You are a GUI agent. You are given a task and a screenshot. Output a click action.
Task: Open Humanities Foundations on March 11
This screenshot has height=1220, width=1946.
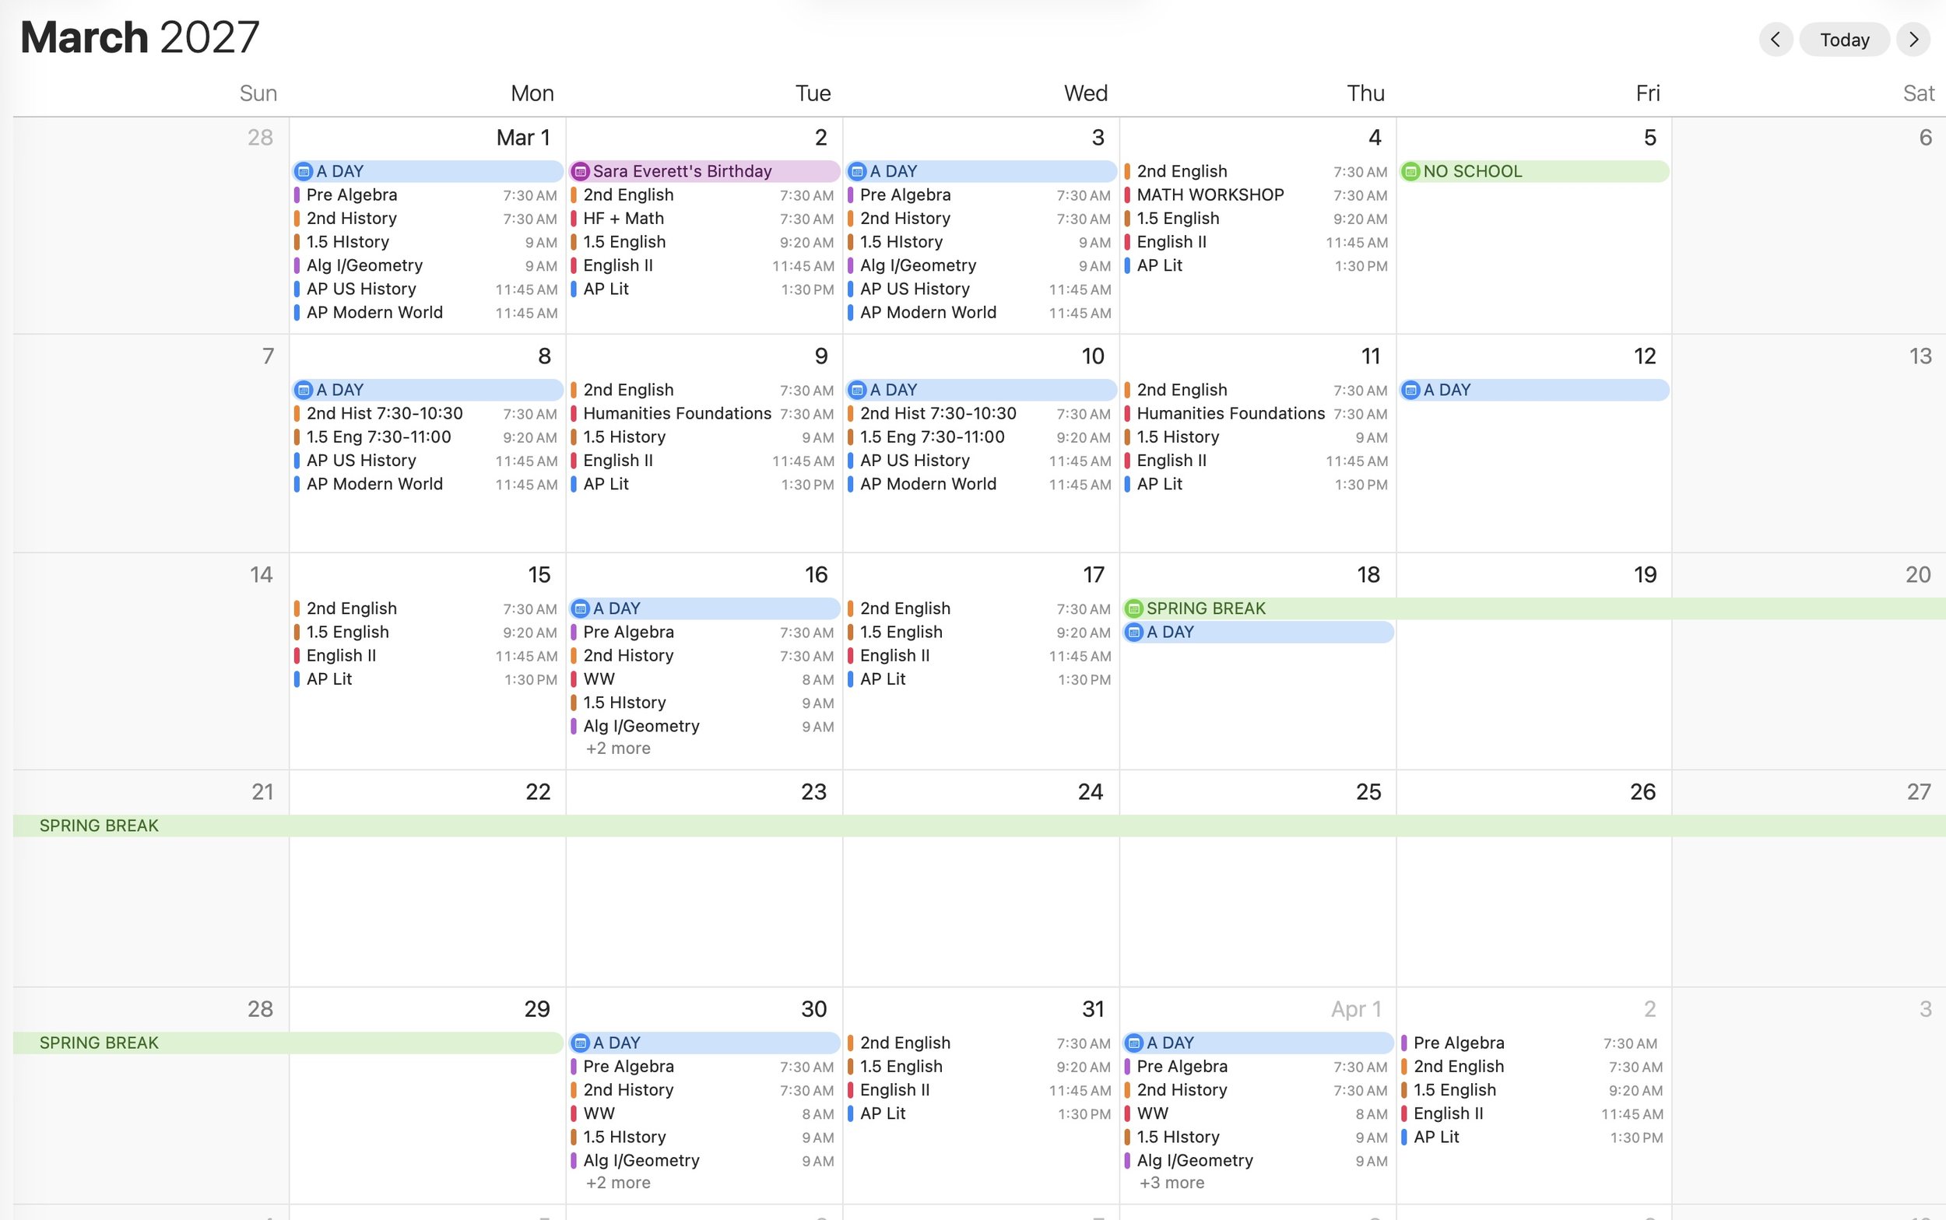click(1256, 413)
